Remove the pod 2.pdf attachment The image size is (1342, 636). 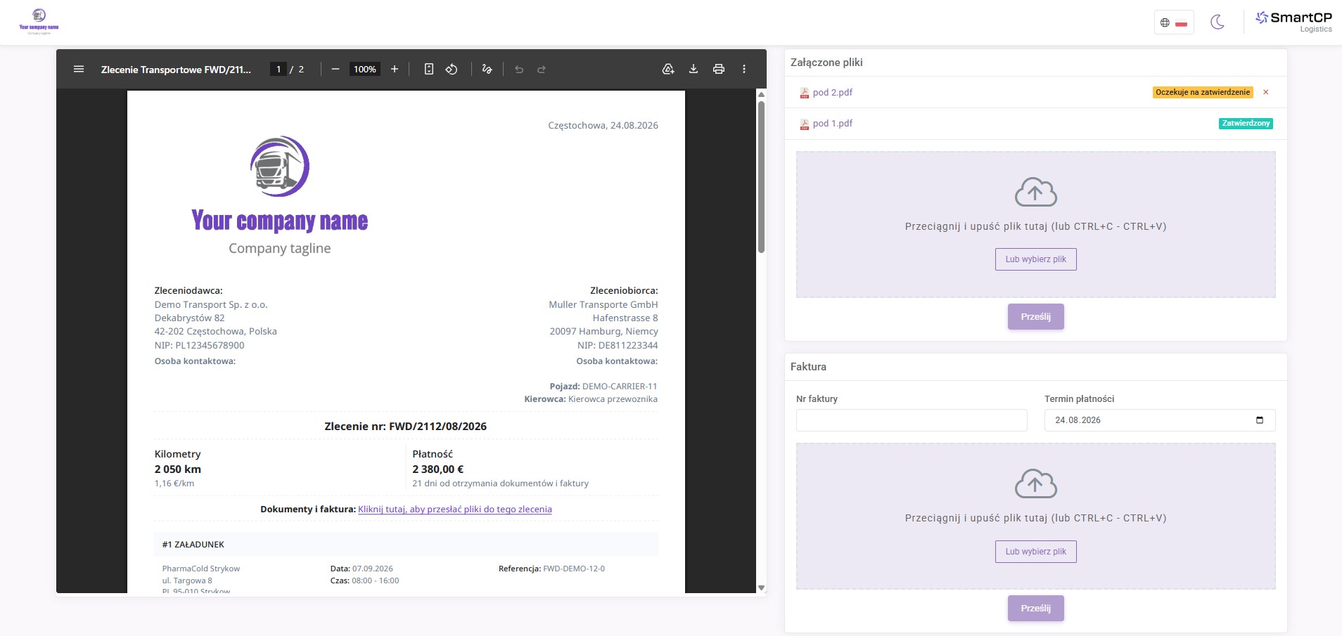click(x=1266, y=92)
